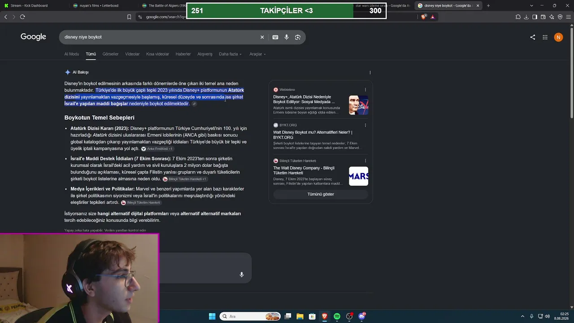
Task: Click the Arika Enstitüsü +1 source chip
Action: click(x=157, y=149)
